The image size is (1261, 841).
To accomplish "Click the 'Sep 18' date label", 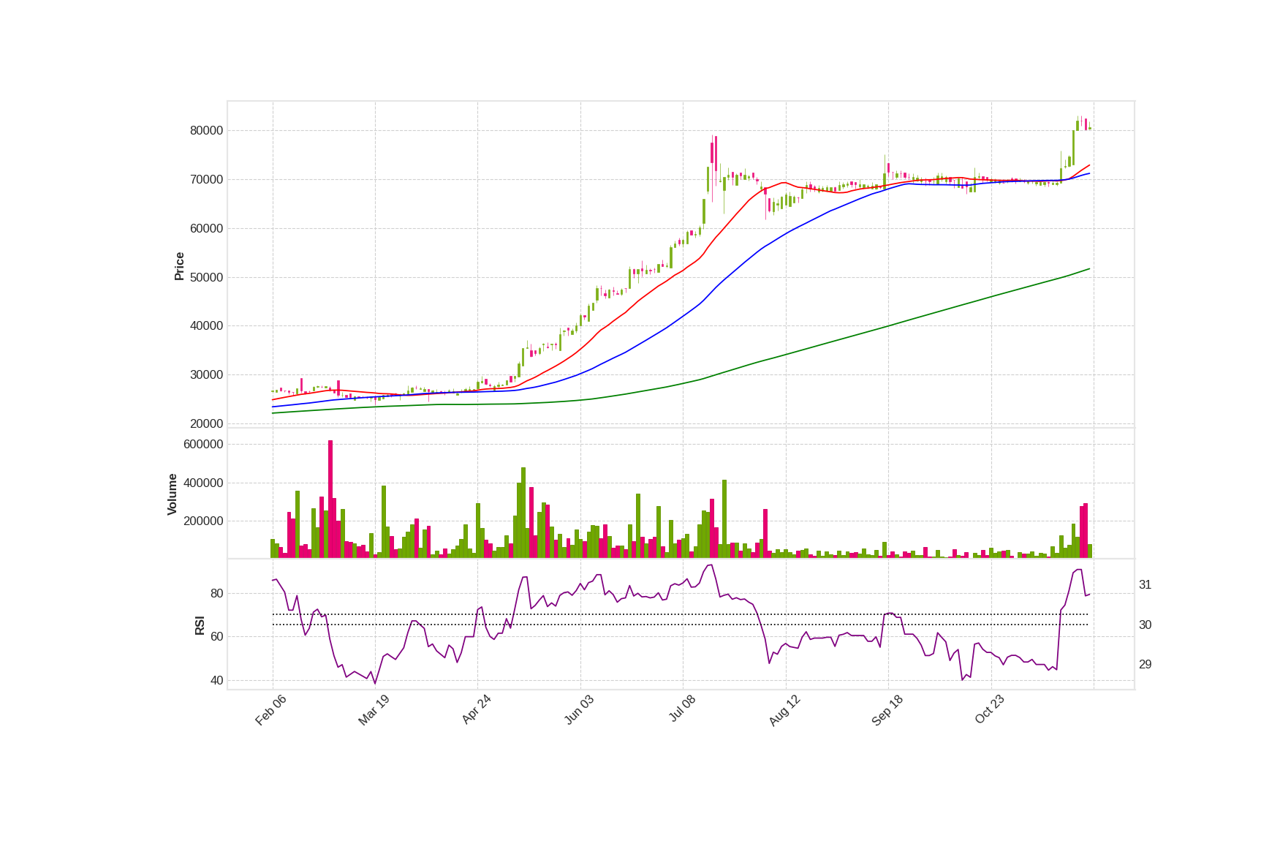I will pyautogui.click(x=887, y=710).
